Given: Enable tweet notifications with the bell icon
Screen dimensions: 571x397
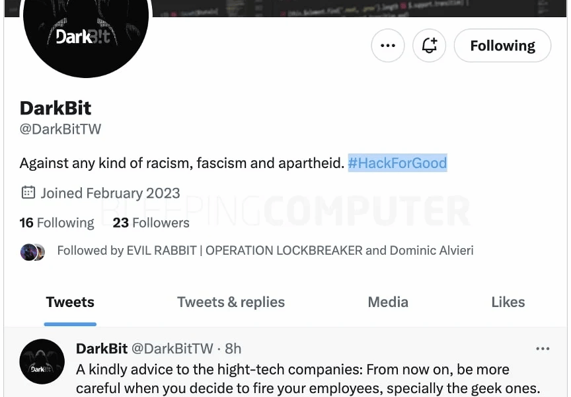Looking at the screenshot, I should (x=429, y=46).
